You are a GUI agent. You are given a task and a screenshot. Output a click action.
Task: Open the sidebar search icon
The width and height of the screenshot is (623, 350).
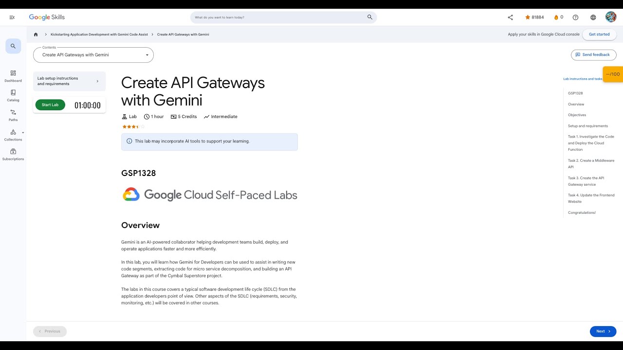point(13,46)
